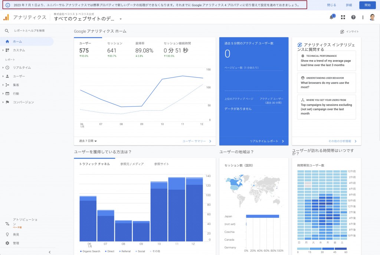Expand the リアルタイム report section

[3, 68]
